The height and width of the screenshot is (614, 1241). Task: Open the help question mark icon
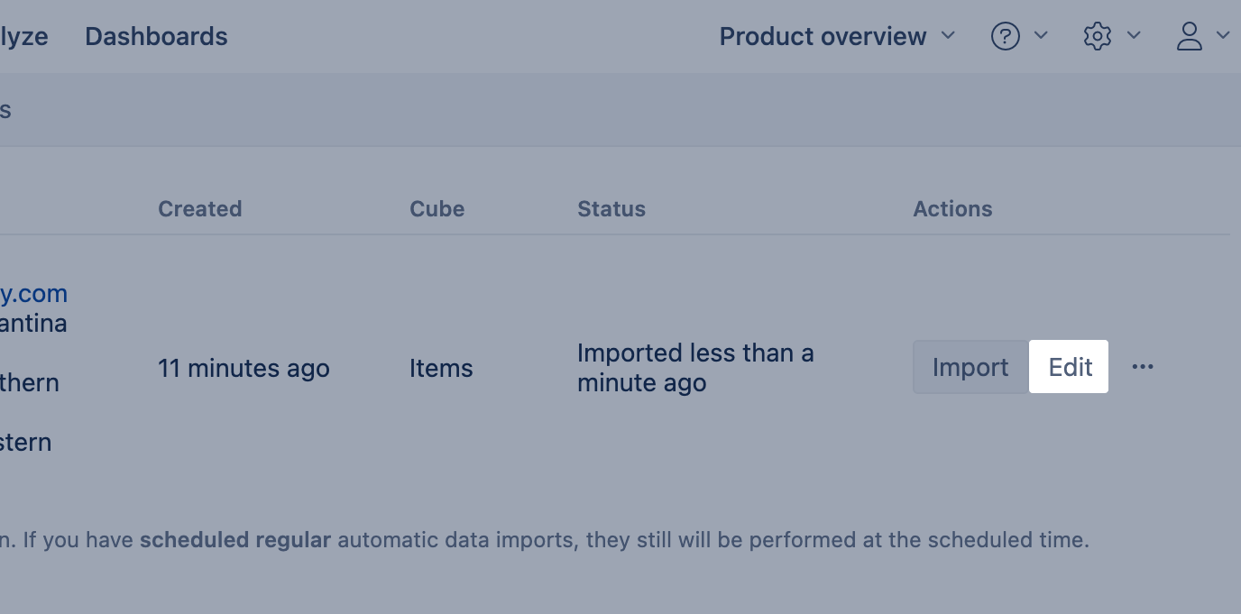(x=1005, y=36)
